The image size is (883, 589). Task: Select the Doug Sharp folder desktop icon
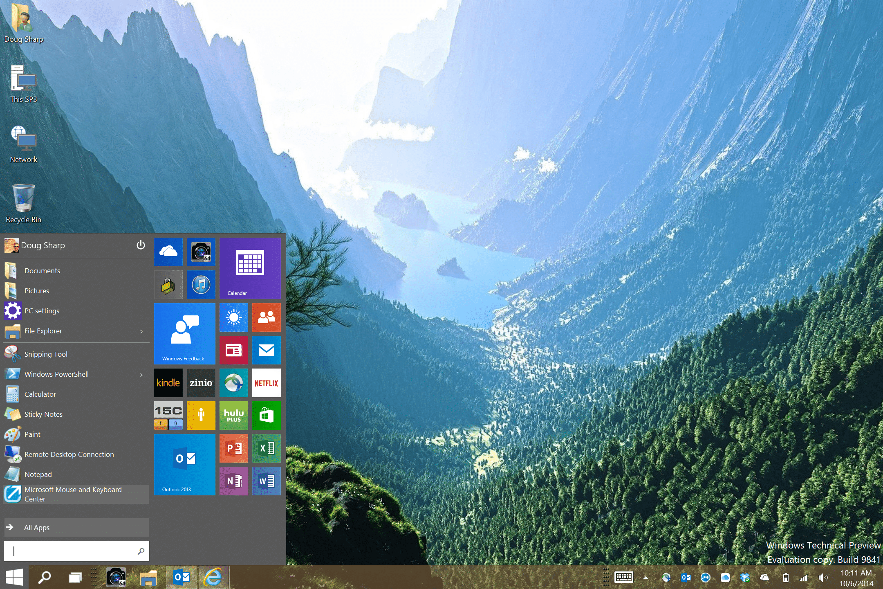[x=24, y=23]
